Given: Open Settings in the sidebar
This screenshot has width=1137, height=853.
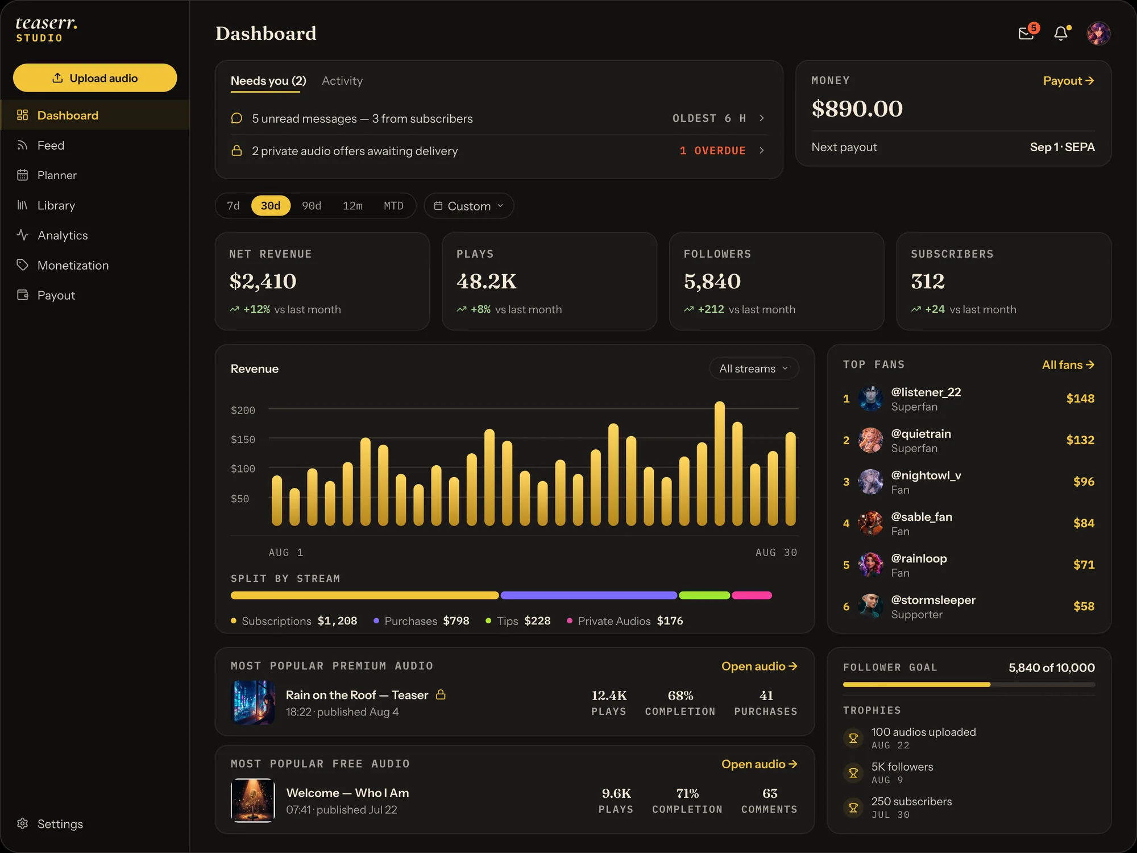Looking at the screenshot, I should pyautogui.click(x=95, y=823).
